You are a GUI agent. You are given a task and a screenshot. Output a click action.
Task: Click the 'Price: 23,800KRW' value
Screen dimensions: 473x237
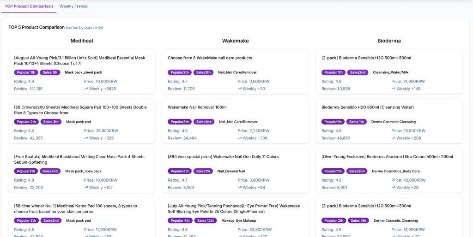(x=255, y=230)
